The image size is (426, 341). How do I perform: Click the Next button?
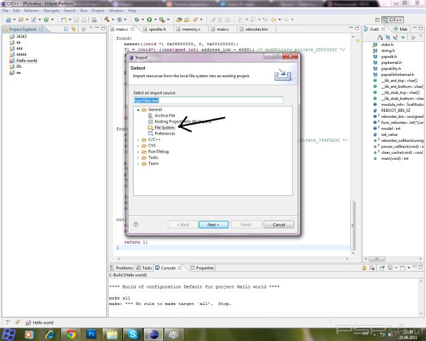coord(213,224)
